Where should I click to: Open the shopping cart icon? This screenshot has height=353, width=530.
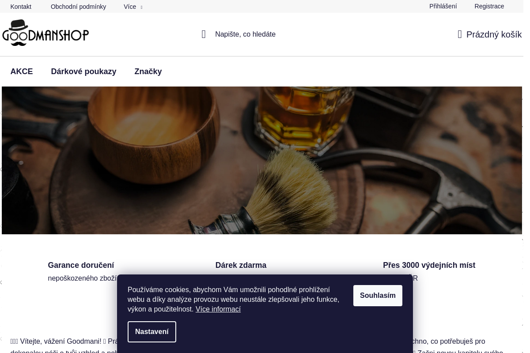[460, 34]
